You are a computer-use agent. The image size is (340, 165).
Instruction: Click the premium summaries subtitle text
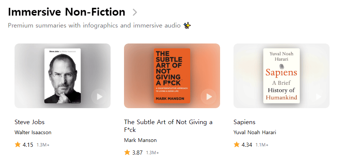[x=94, y=26]
